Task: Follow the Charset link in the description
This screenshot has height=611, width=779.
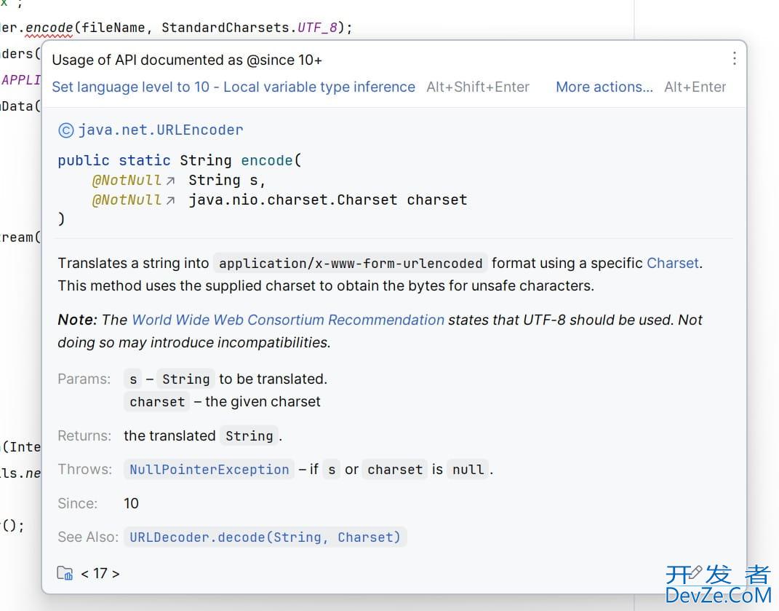Action: pos(673,263)
